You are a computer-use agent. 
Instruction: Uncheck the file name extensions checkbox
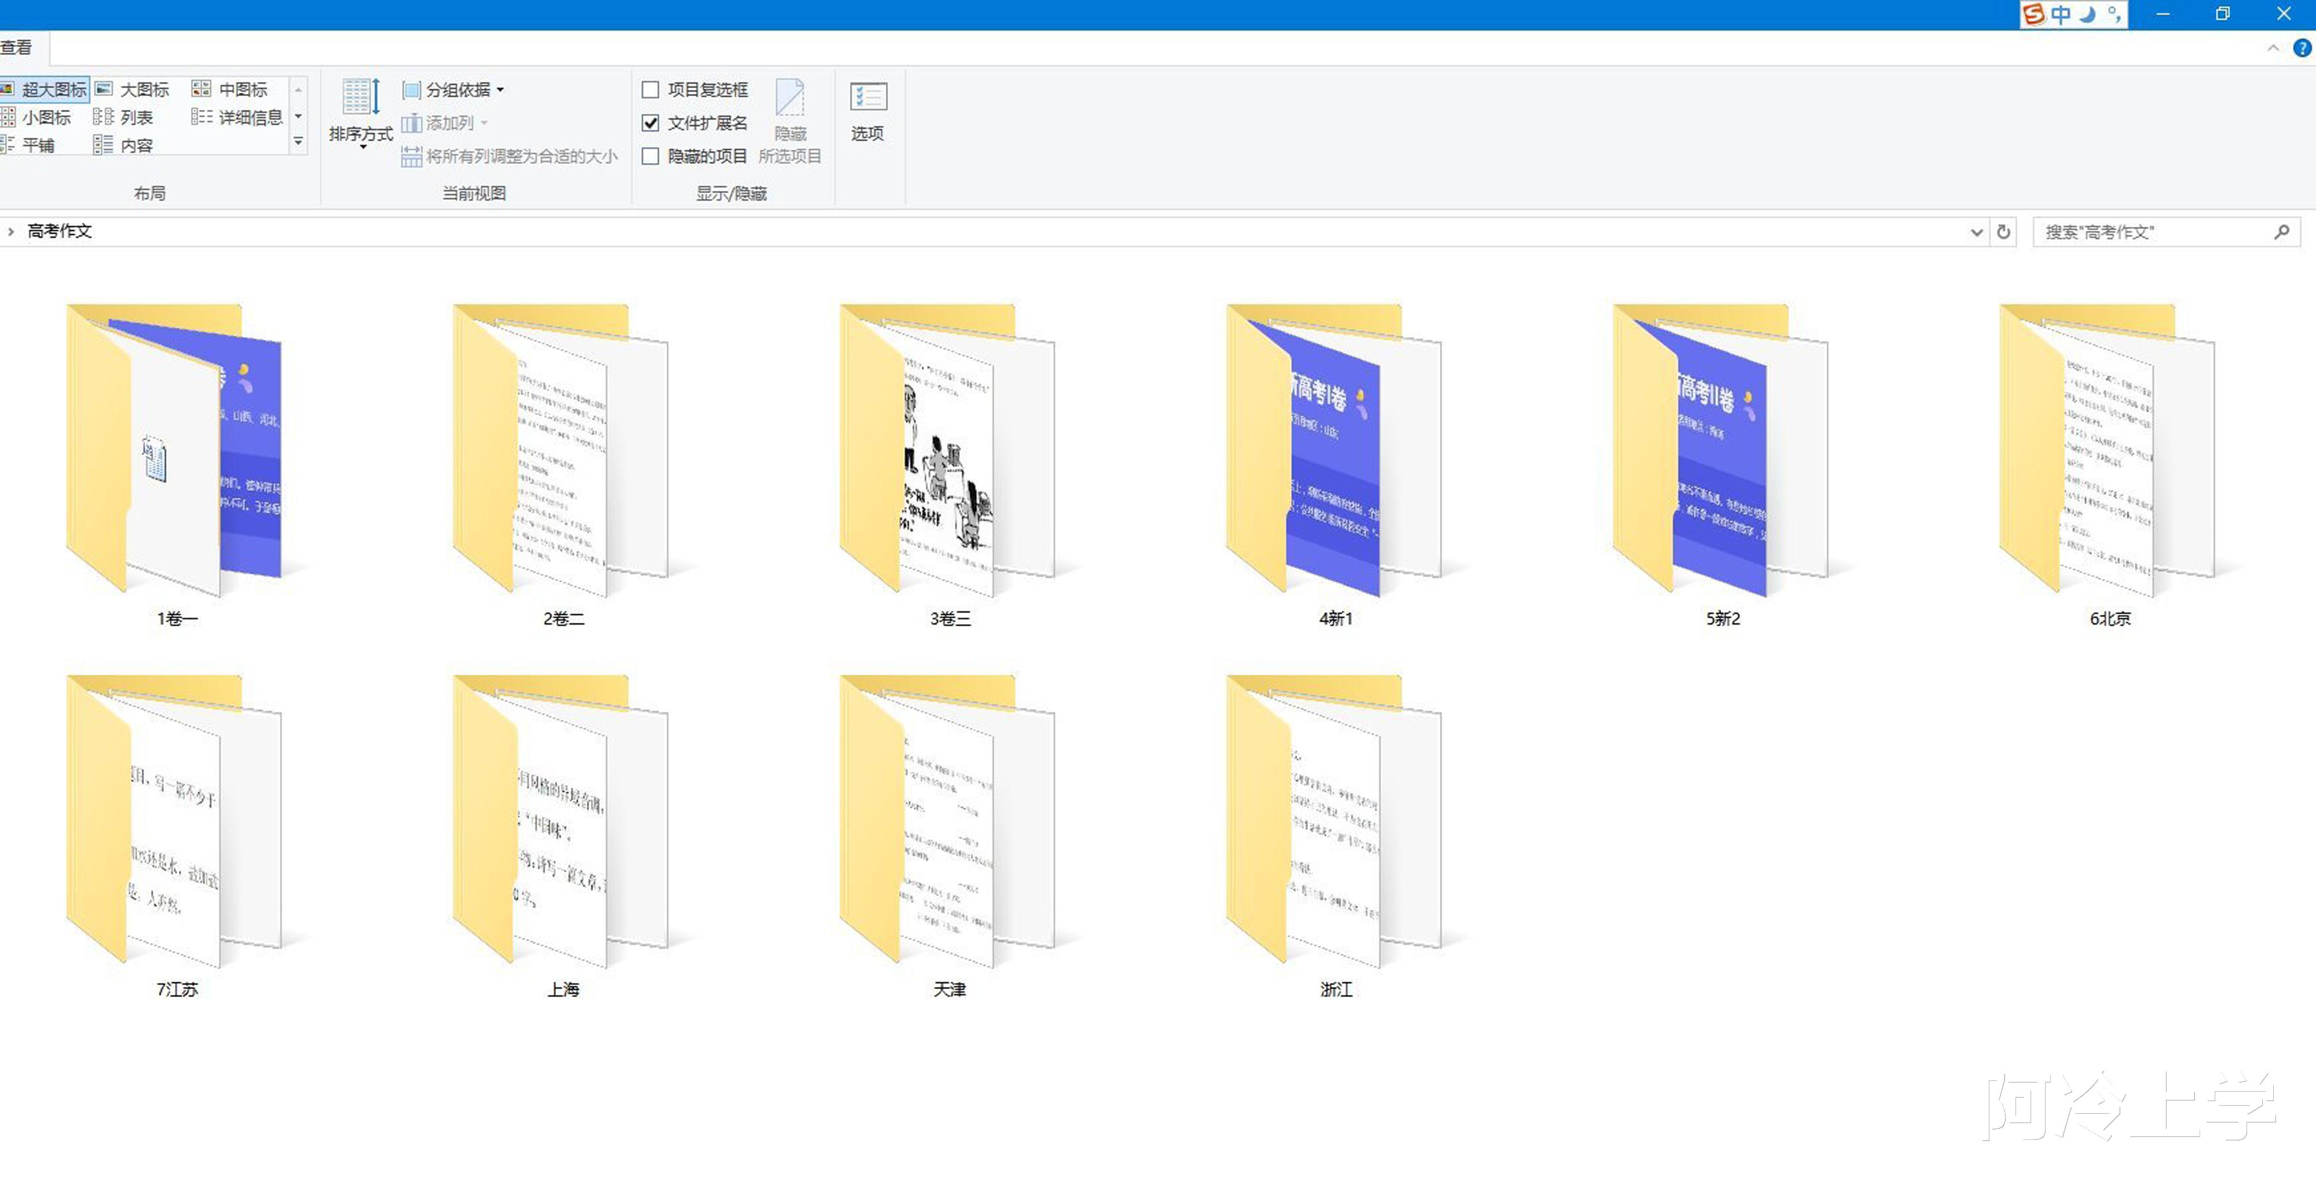coord(651,122)
